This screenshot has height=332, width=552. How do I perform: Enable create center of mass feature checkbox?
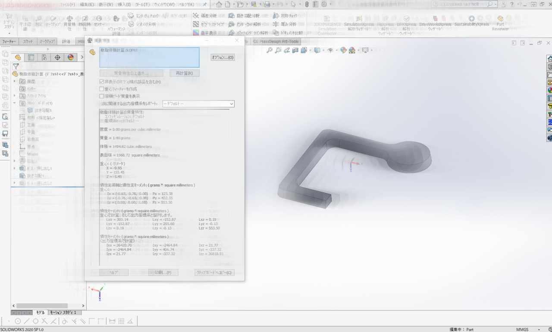[102, 89]
